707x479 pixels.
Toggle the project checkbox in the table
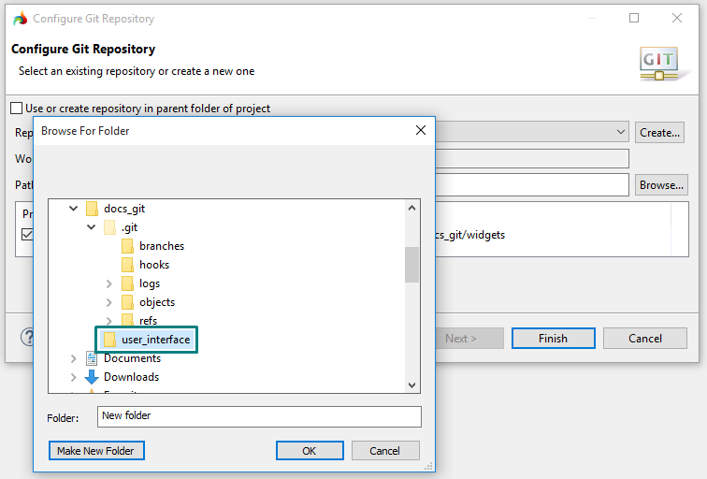click(27, 234)
